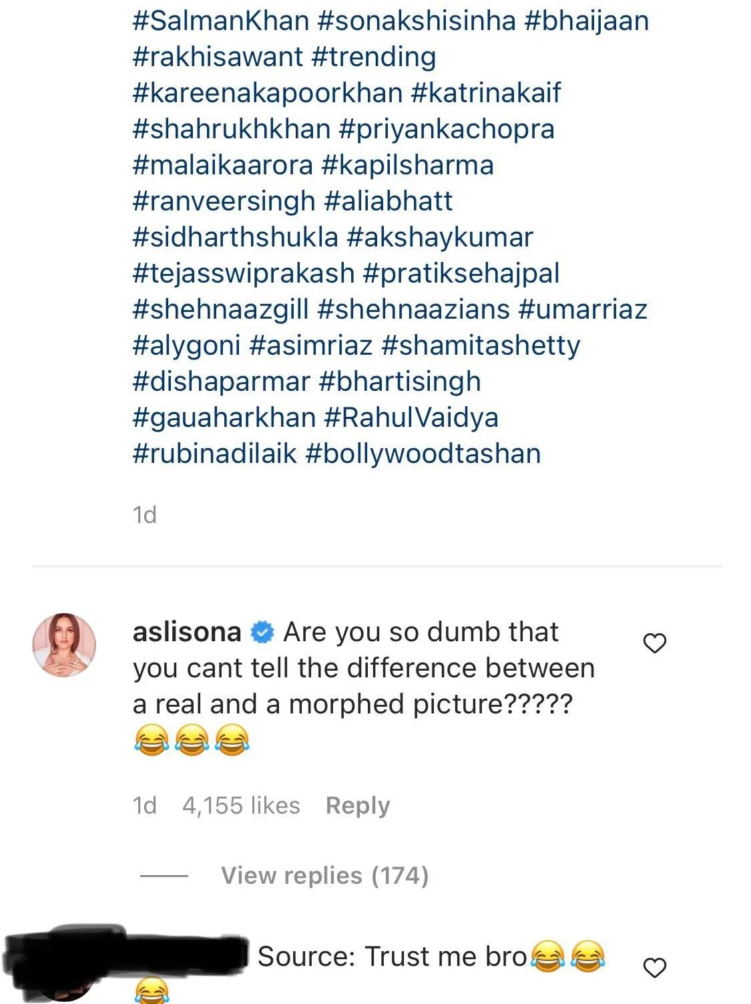Reply to aslisona's comment

tap(357, 806)
